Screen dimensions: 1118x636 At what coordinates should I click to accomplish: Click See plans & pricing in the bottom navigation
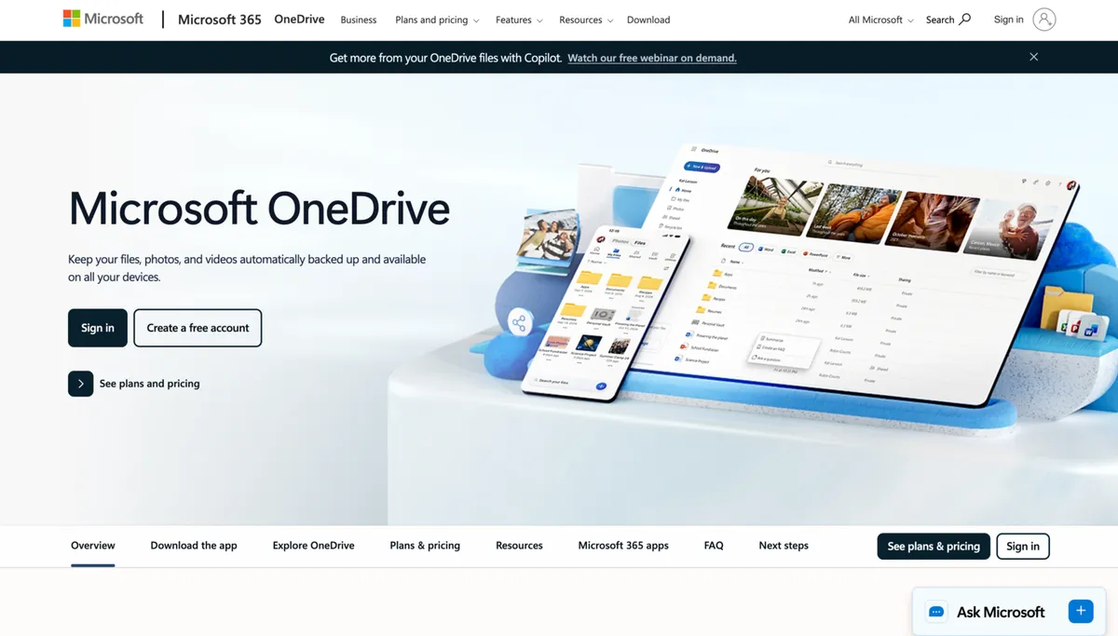point(933,546)
